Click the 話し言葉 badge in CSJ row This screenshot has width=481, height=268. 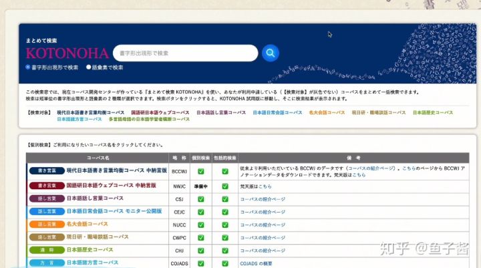click(x=47, y=198)
